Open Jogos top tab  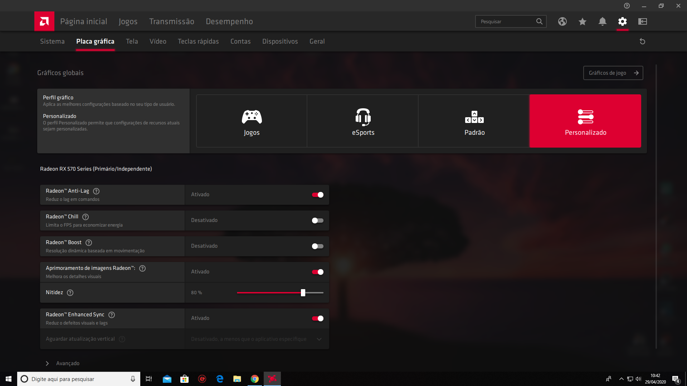click(x=128, y=21)
